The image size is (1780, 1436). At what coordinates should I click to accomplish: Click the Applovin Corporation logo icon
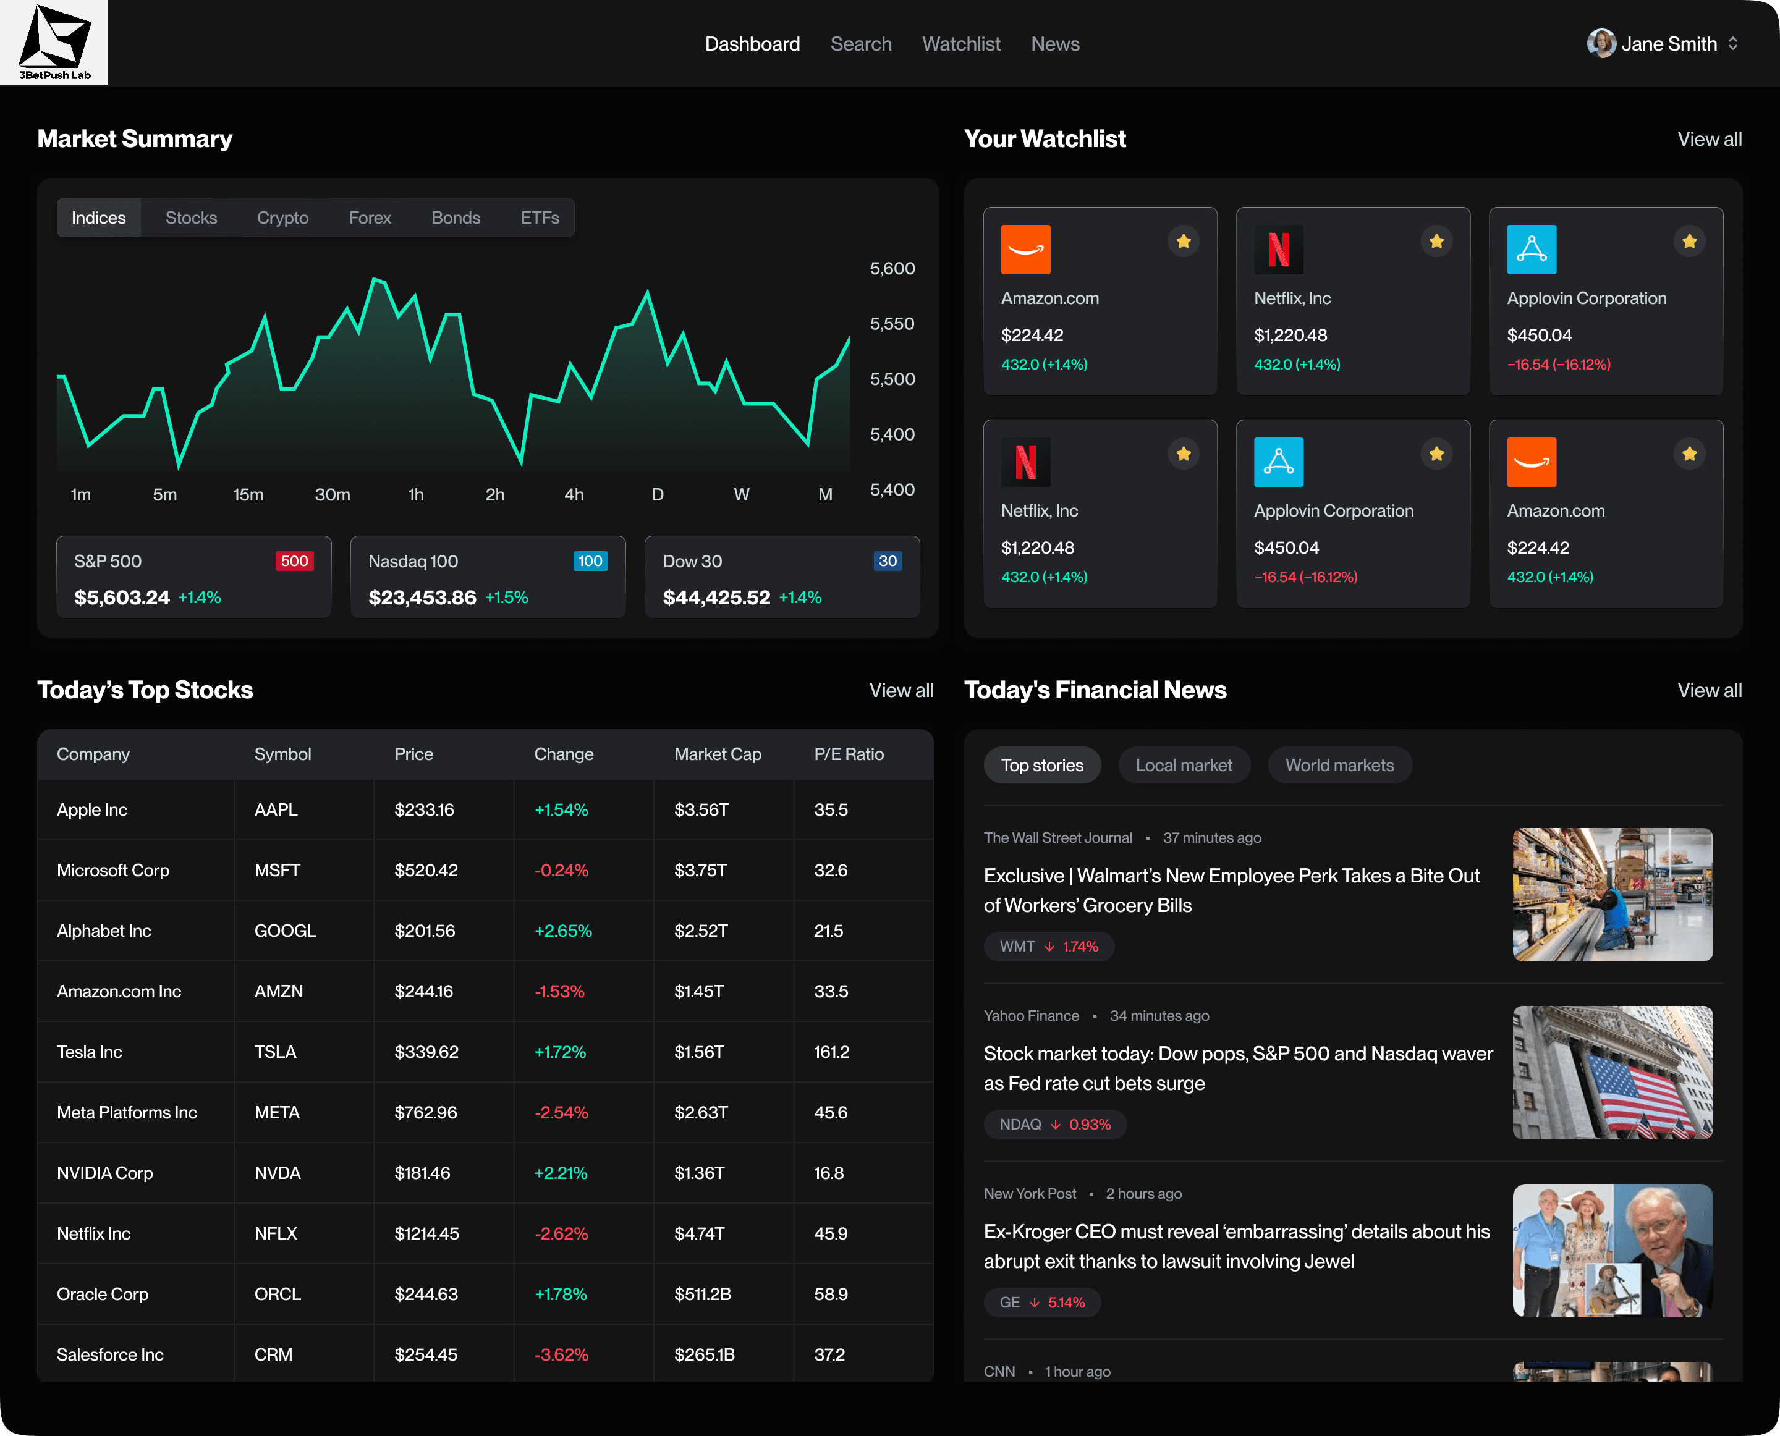pos(1533,249)
